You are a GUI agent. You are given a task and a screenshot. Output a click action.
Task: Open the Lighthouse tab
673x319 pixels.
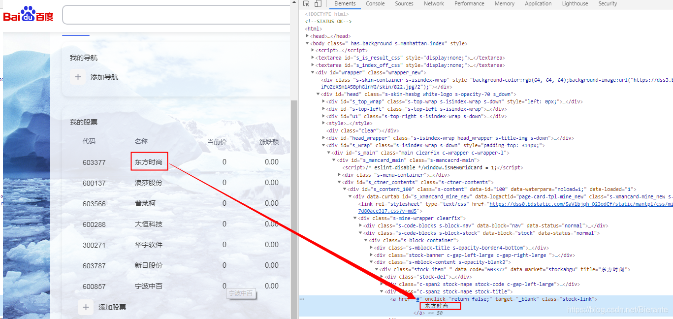(575, 3)
